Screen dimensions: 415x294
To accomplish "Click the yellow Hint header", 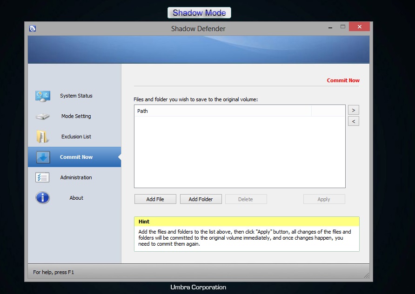I will [247, 222].
